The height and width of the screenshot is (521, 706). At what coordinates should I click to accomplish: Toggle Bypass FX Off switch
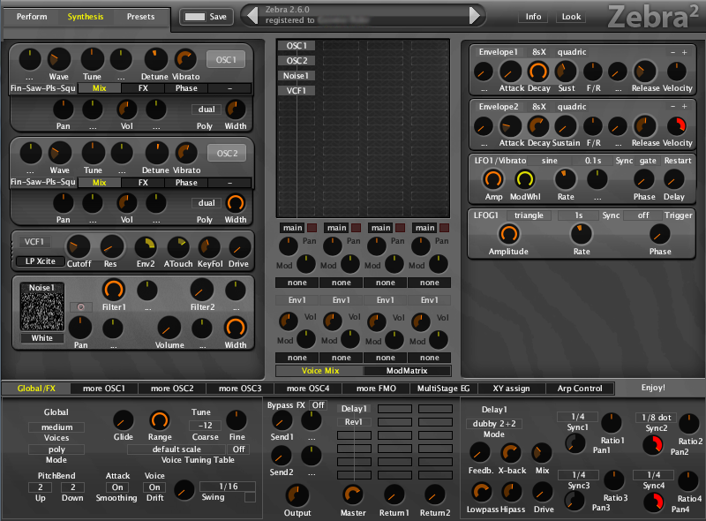pyautogui.click(x=319, y=405)
